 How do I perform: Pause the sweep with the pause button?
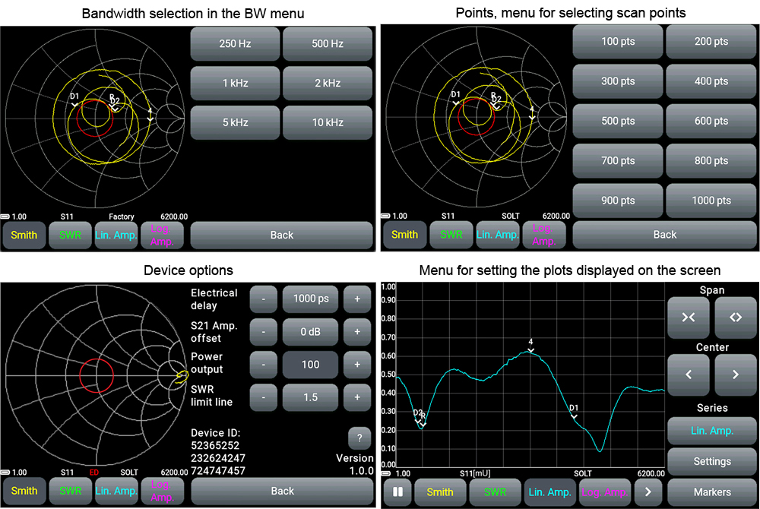pos(397,492)
